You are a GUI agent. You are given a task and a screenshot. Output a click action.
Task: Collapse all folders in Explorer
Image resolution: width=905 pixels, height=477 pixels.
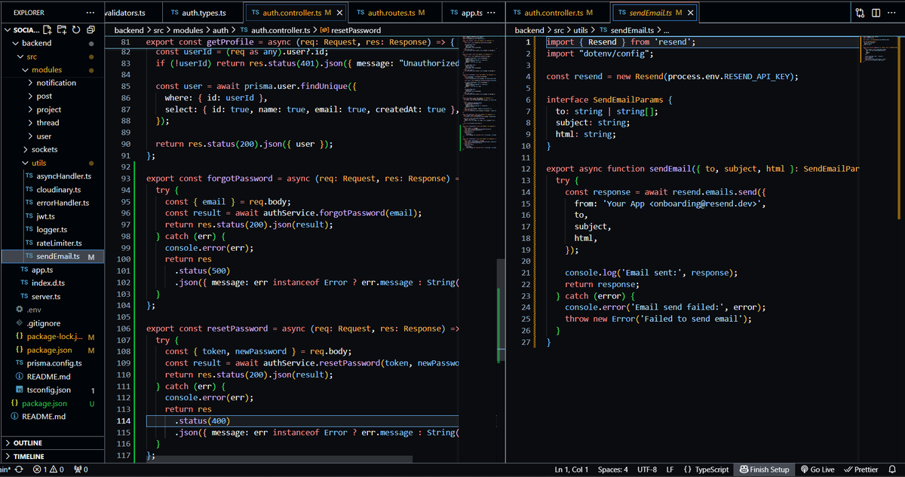pyautogui.click(x=90, y=30)
